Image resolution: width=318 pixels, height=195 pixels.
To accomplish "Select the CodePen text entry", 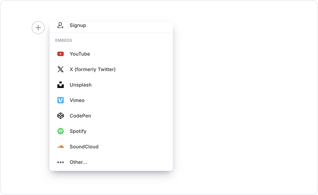I will click(x=80, y=116).
